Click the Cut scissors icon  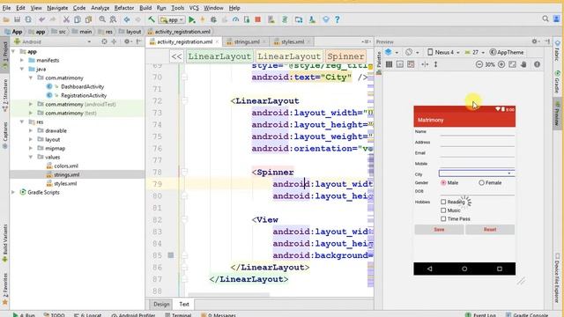point(66,19)
